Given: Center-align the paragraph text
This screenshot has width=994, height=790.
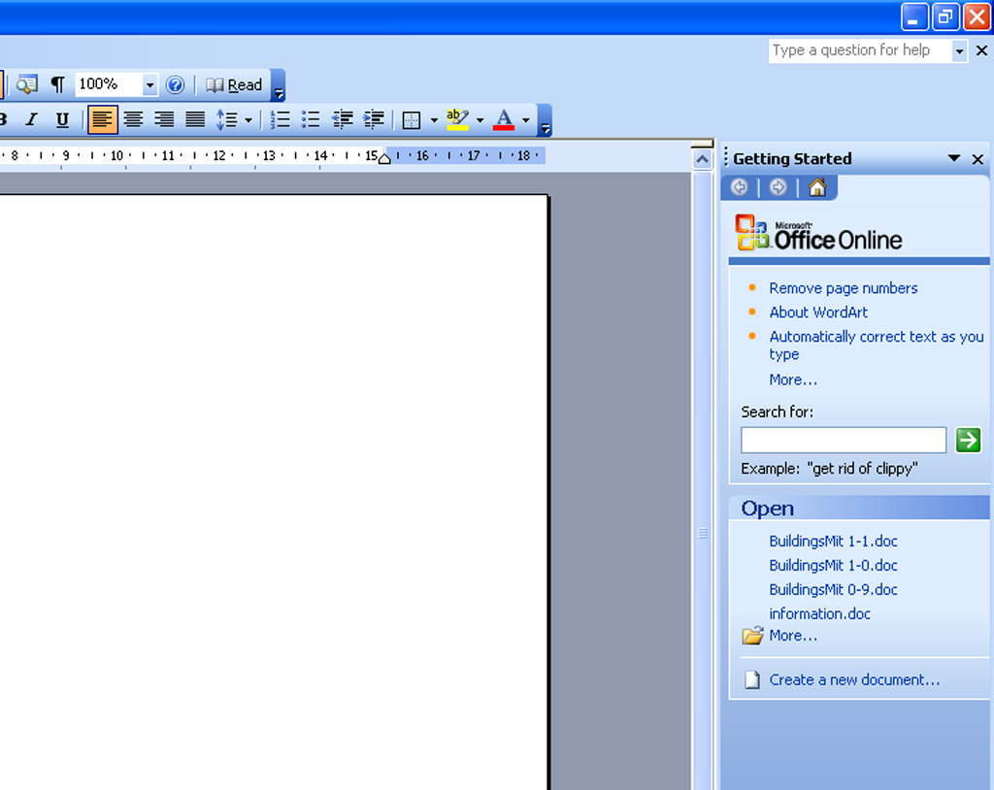Looking at the screenshot, I should (133, 119).
